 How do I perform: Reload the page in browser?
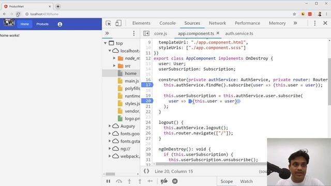[x=18, y=14]
